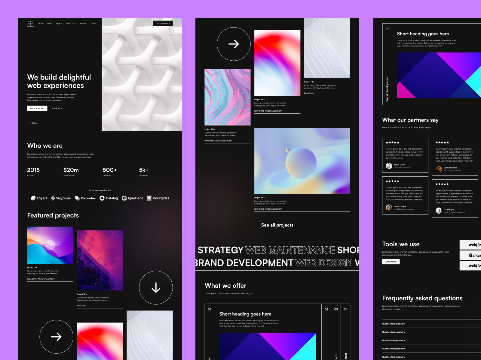Image resolution: width=481 pixels, height=360 pixels.
Task: Select Testimonials in the top navigation
Action: pos(71,23)
